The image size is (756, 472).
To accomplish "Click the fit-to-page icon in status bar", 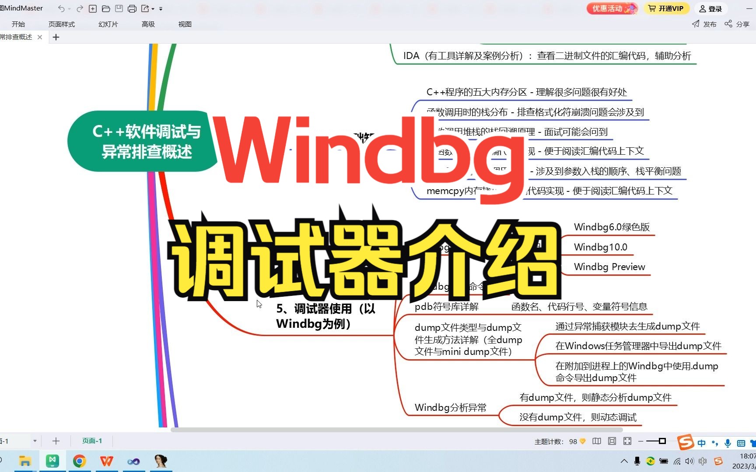I will [612, 441].
